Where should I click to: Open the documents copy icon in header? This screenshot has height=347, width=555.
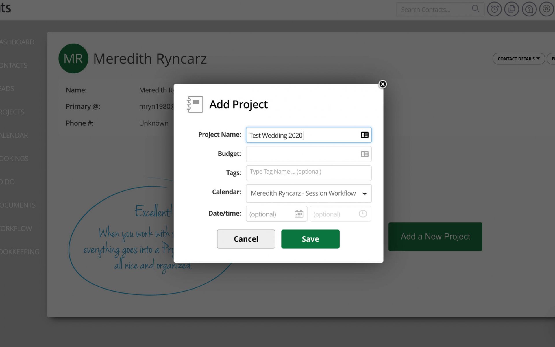pyautogui.click(x=512, y=9)
